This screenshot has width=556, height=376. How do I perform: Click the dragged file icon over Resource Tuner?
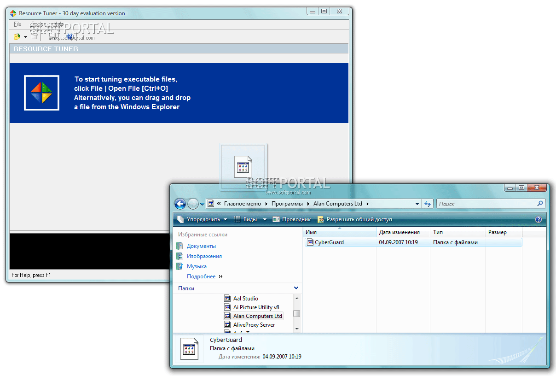(243, 167)
